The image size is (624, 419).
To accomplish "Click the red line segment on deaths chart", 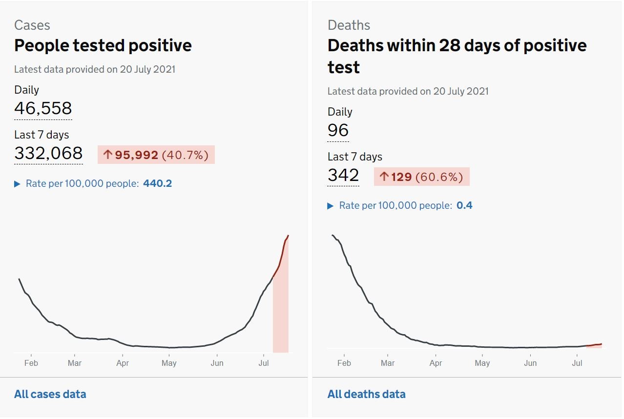I will pos(595,345).
